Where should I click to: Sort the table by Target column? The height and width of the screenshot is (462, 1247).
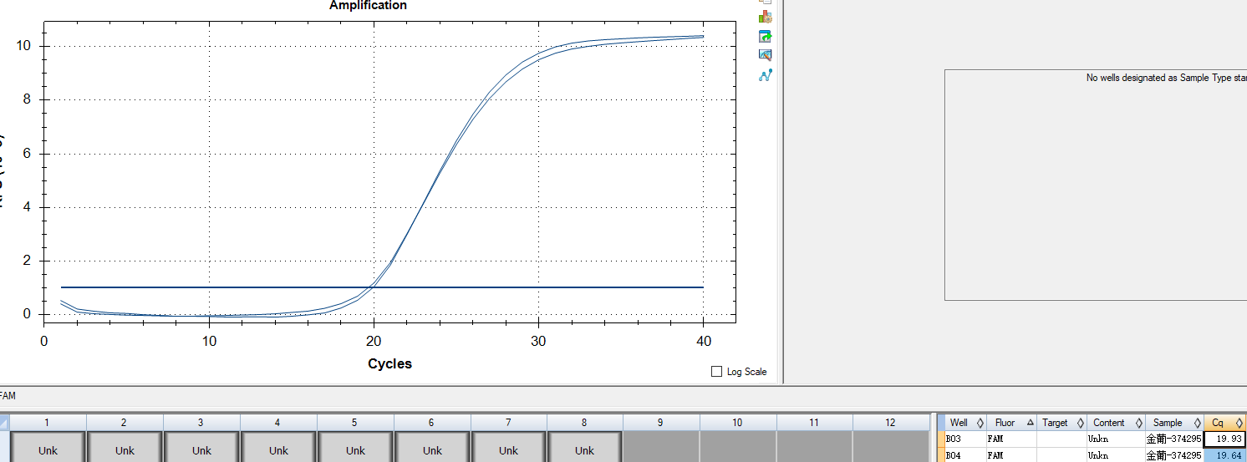point(1061,423)
